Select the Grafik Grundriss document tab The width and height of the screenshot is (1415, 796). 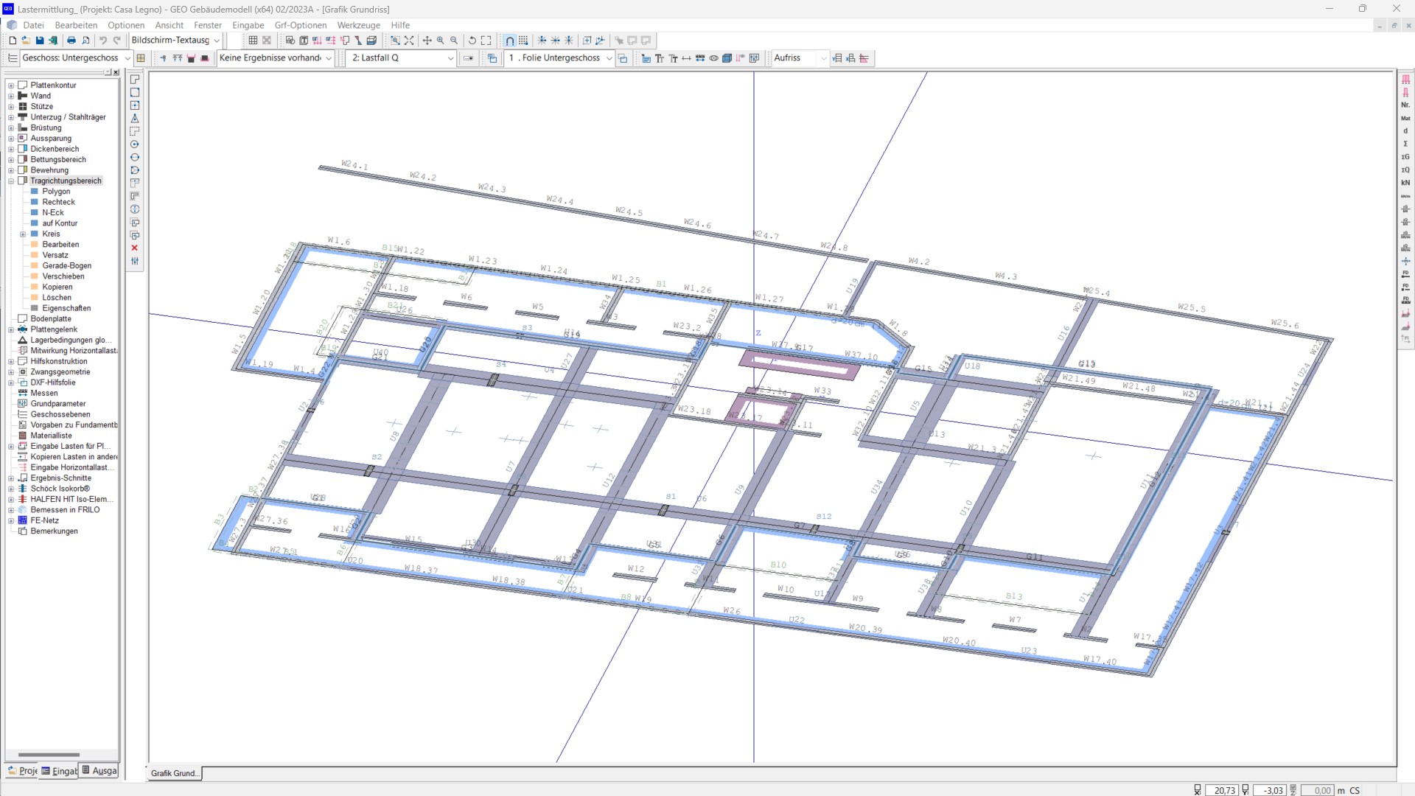174,773
